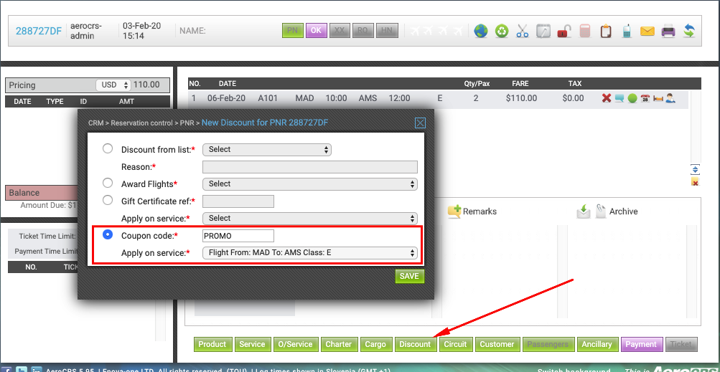Click the Product button
The height and width of the screenshot is (372, 720).
tap(212, 345)
